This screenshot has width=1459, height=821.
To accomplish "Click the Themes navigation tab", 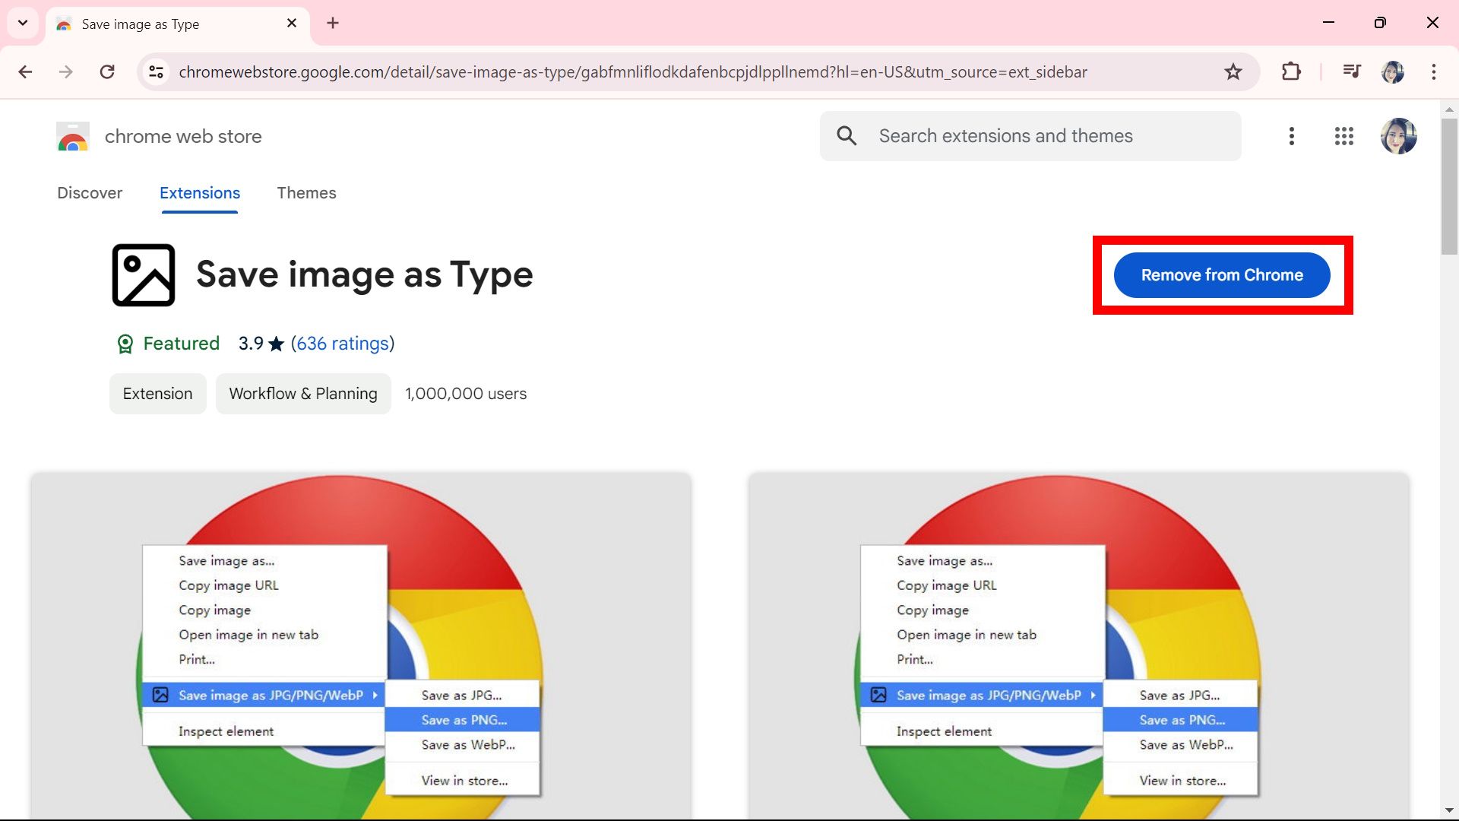I will point(307,192).
